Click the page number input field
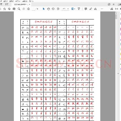The height and width of the screenshot is (121, 121). coord(34,9)
